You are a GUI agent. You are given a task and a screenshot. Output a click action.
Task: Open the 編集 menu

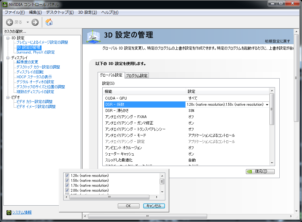35,12
